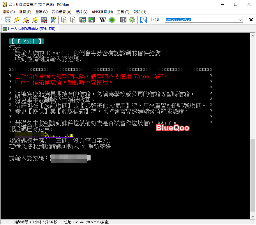Click the green flower icon

click(112, 20)
